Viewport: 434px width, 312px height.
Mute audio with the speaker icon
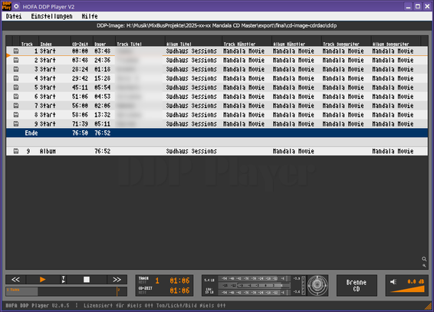coord(393,282)
